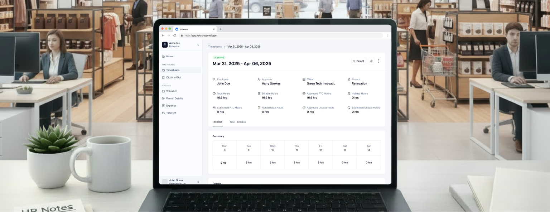Click the Submitted Unpaid Hours icon
Screen dimensions: 550x212
(x=349, y=108)
